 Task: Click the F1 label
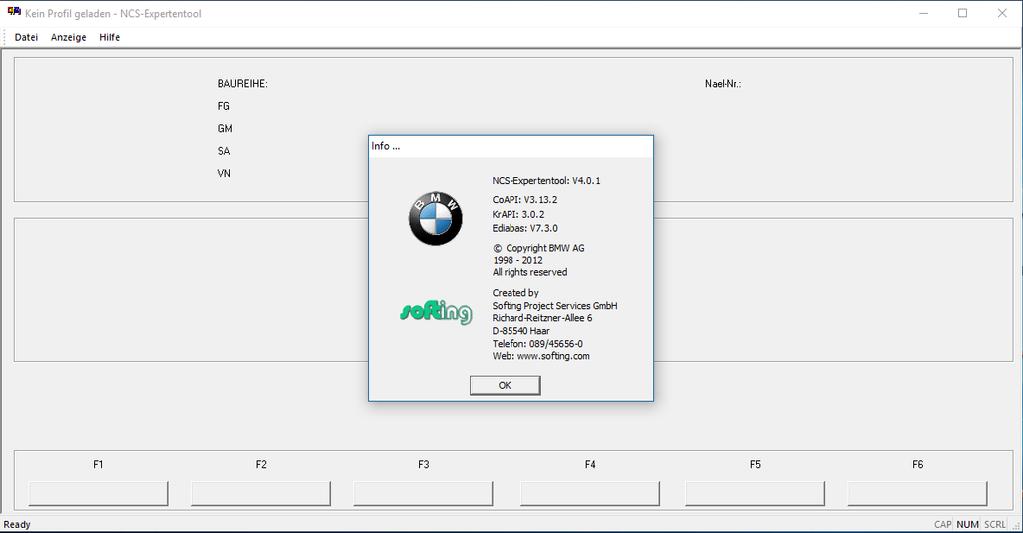(98, 464)
